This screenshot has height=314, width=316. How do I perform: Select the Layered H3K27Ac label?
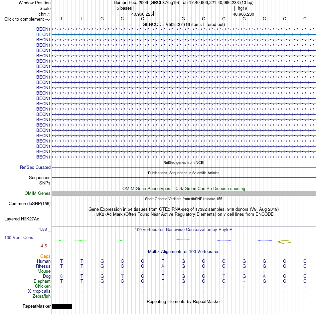click(22, 219)
